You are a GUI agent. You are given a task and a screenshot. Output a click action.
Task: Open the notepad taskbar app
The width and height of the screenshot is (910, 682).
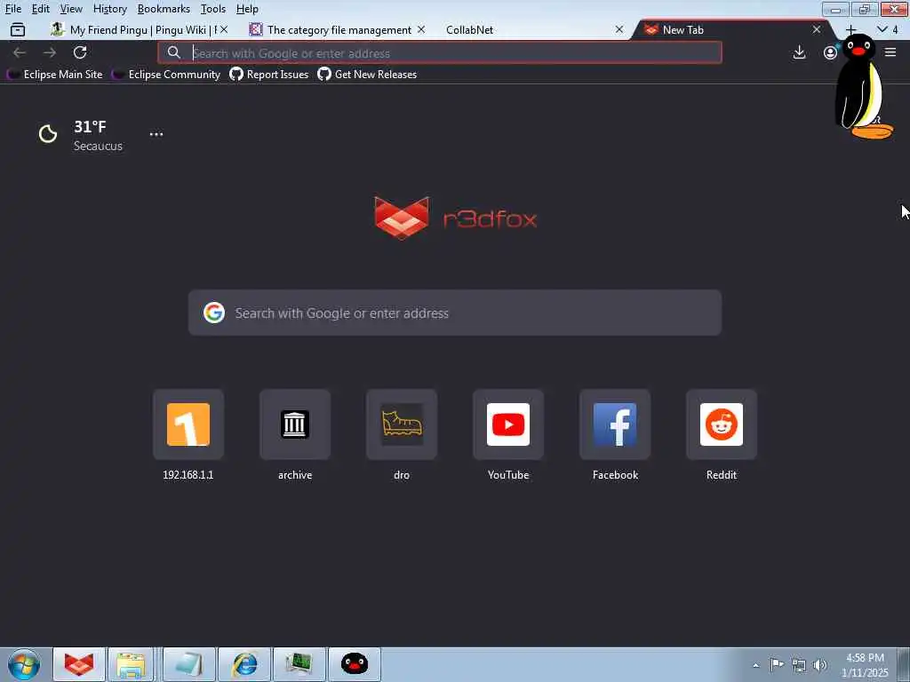tap(189, 664)
